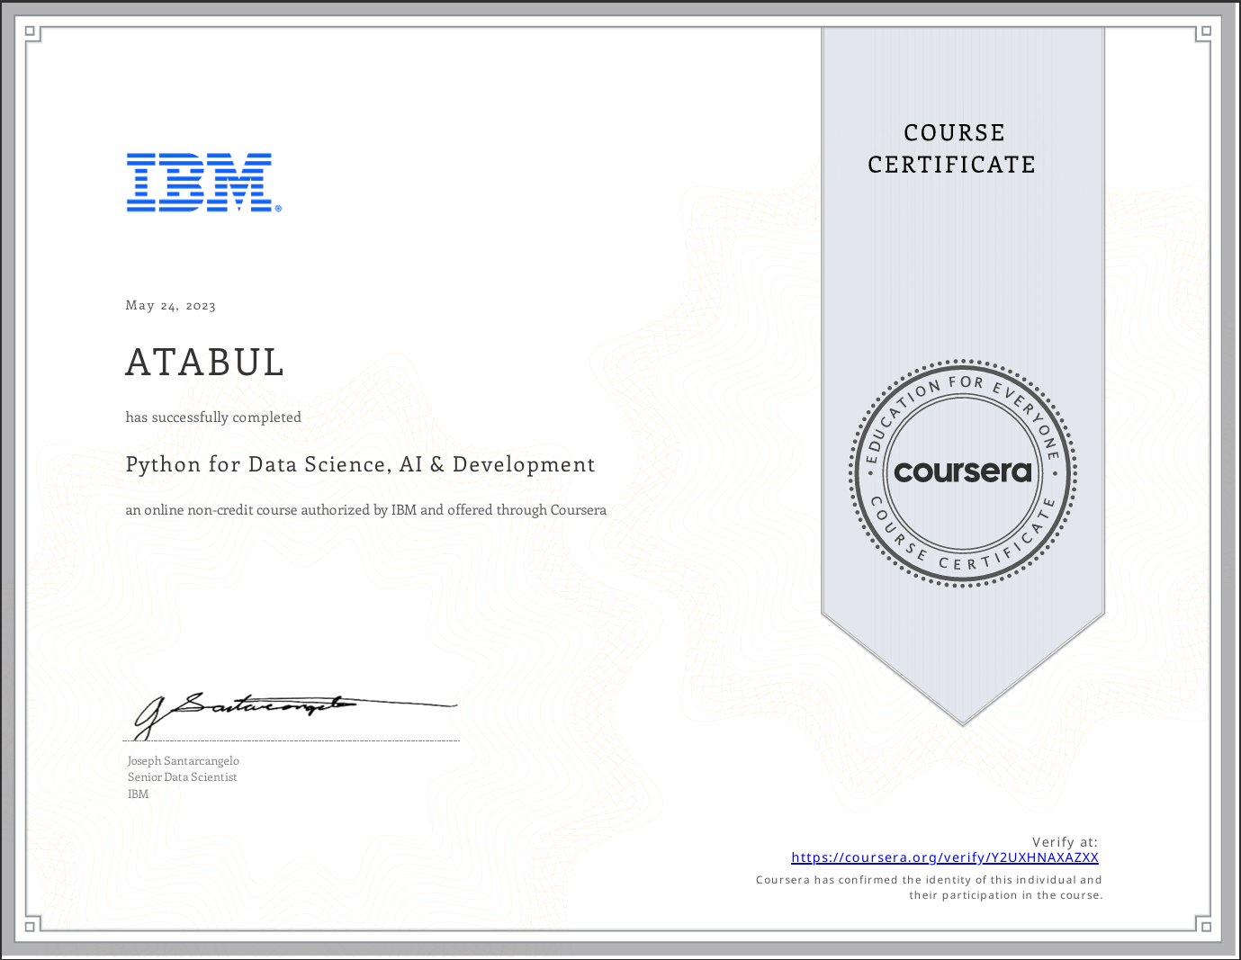Click the handwritten signature
The width and height of the screenshot is (1241, 960).
(x=295, y=715)
